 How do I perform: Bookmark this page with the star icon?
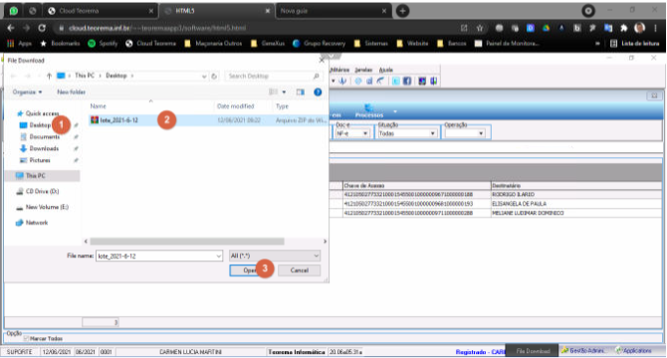click(x=480, y=28)
